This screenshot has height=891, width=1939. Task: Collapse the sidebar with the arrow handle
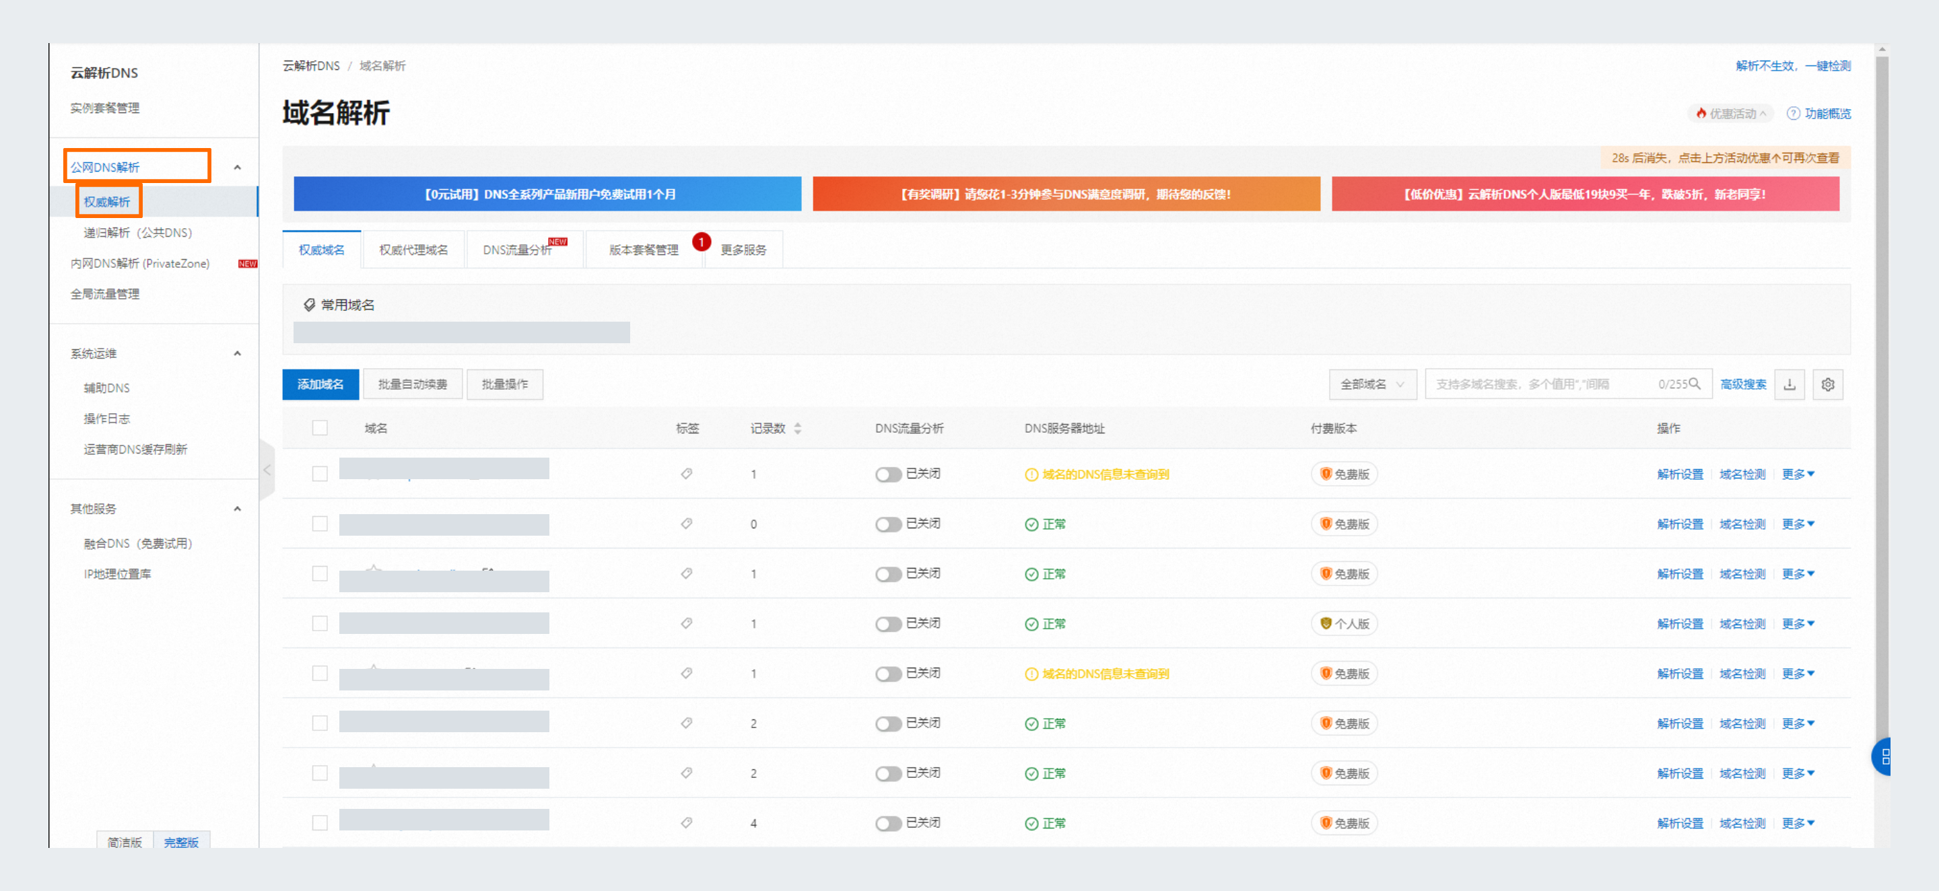267,470
